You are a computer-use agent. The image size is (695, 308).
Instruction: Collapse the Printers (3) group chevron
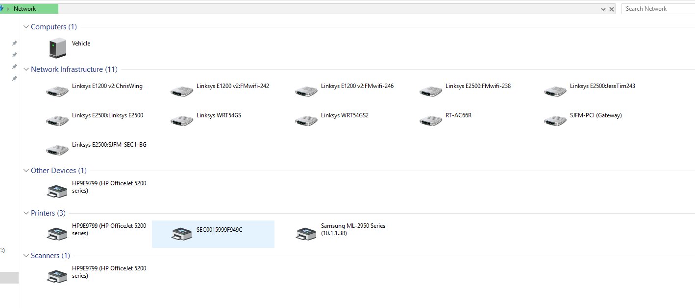point(26,213)
